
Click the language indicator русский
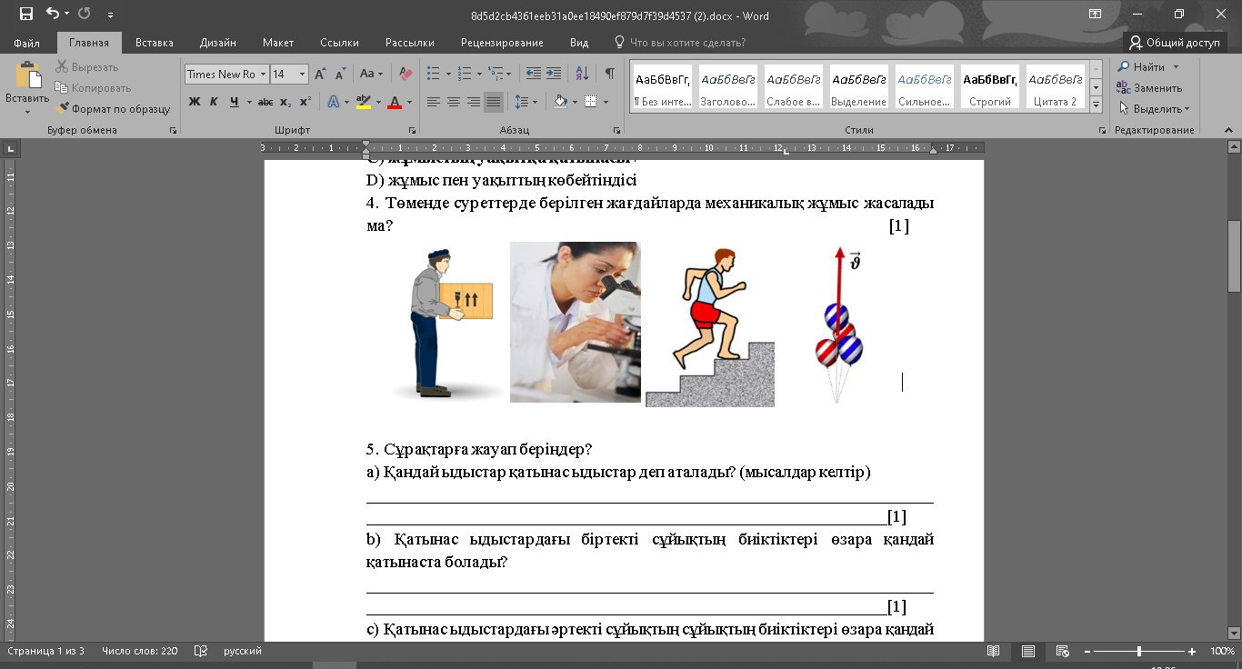(x=243, y=651)
